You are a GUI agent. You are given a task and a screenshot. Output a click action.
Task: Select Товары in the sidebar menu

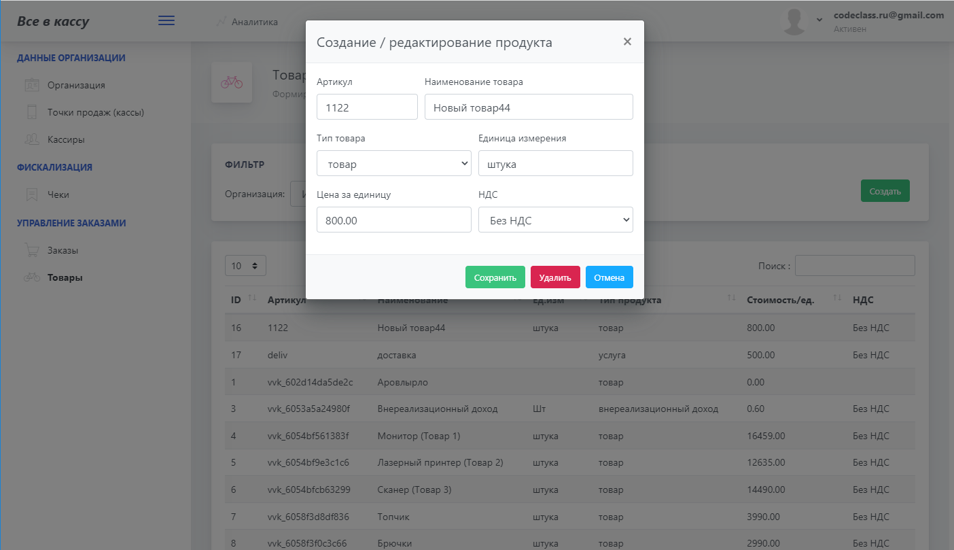tap(65, 277)
